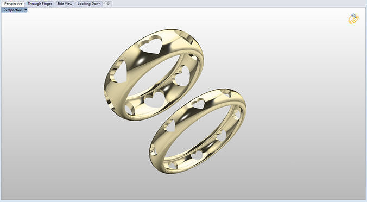Switch to the Perspective viewport tab
Screen dimensions: 367x202
point(13,4)
